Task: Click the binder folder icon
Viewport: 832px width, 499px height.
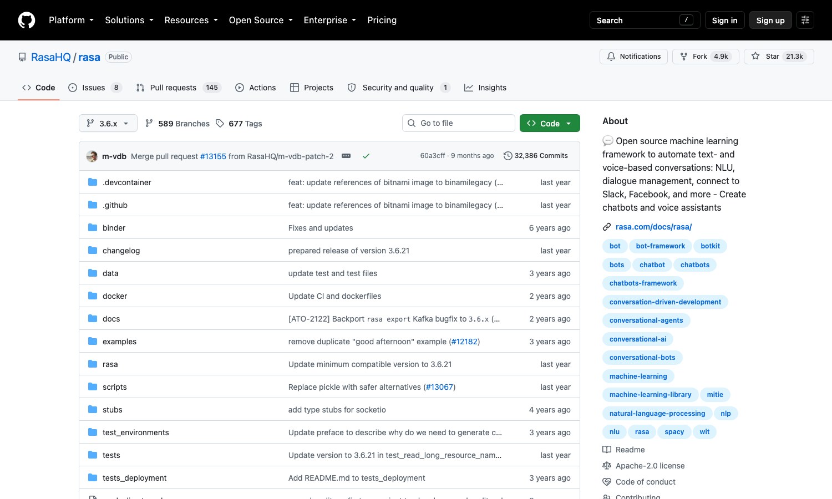Action: click(93, 228)
